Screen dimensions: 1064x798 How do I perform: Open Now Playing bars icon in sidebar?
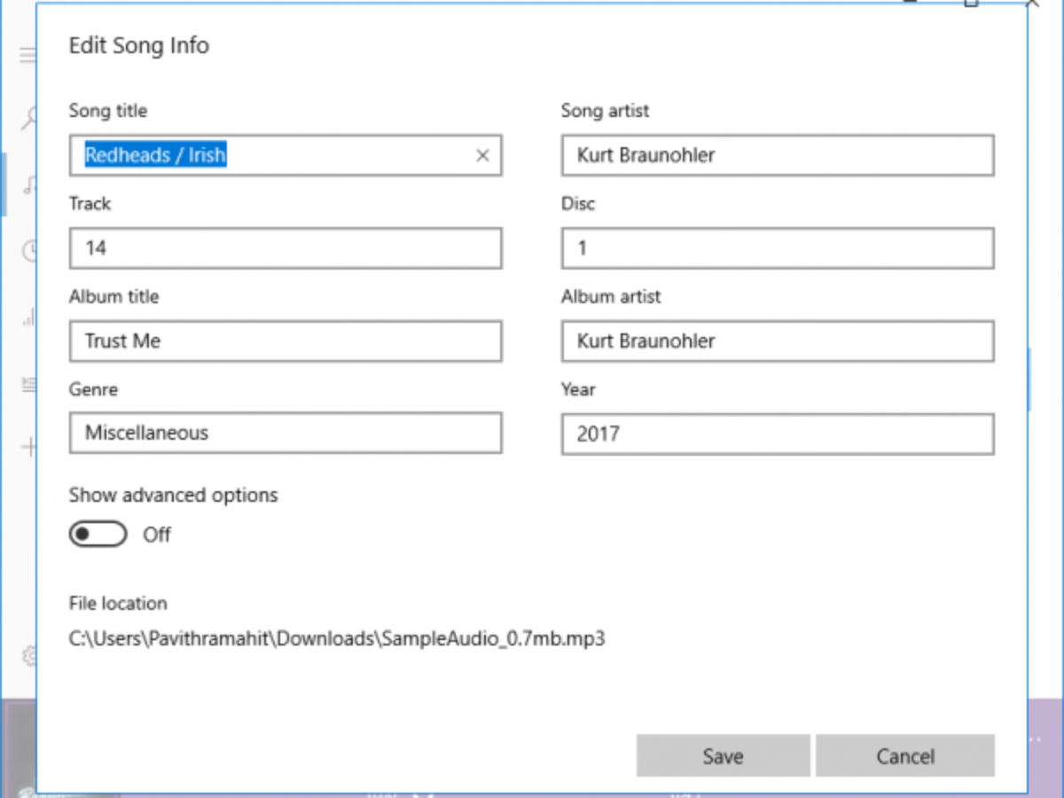tap(29, 317)
